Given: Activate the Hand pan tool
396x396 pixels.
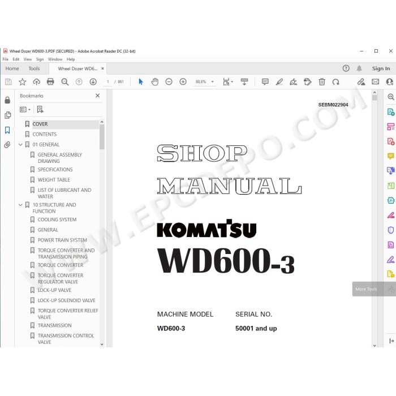Looking at the screenshot, I should coord(155,82).
